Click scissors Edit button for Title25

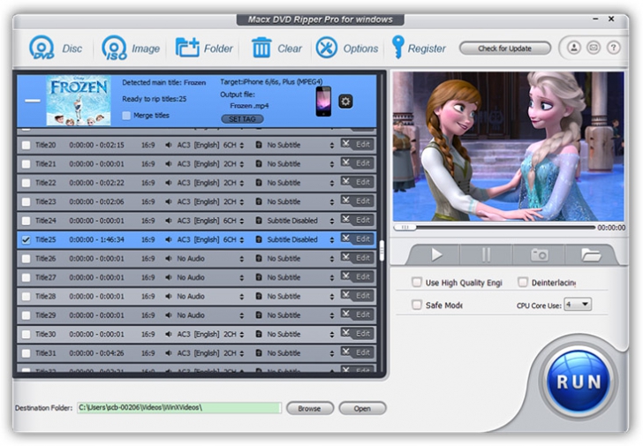pos(358,238)
